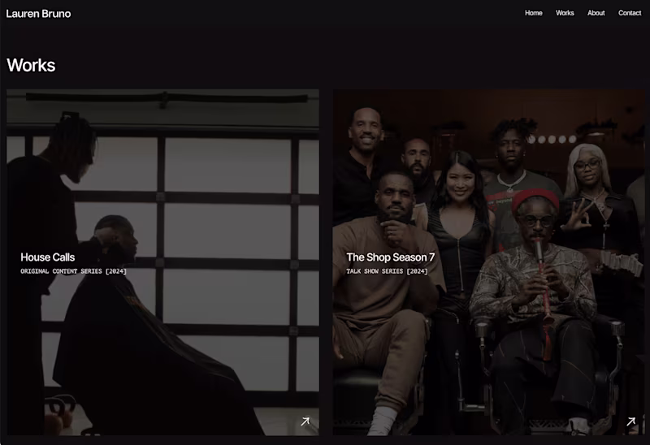Click The Shop Season 7 arrow icon
This screenshot has width=650, height=445.
click(x=631, y=421)
